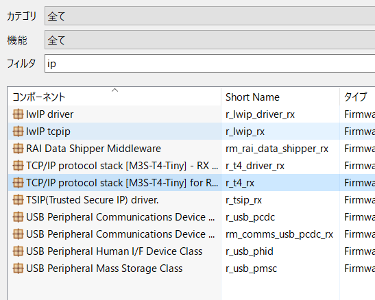This screenshot has height=300, width=375.
Task: Open the 機能 dropdown
Action: [x=210, y=40]
